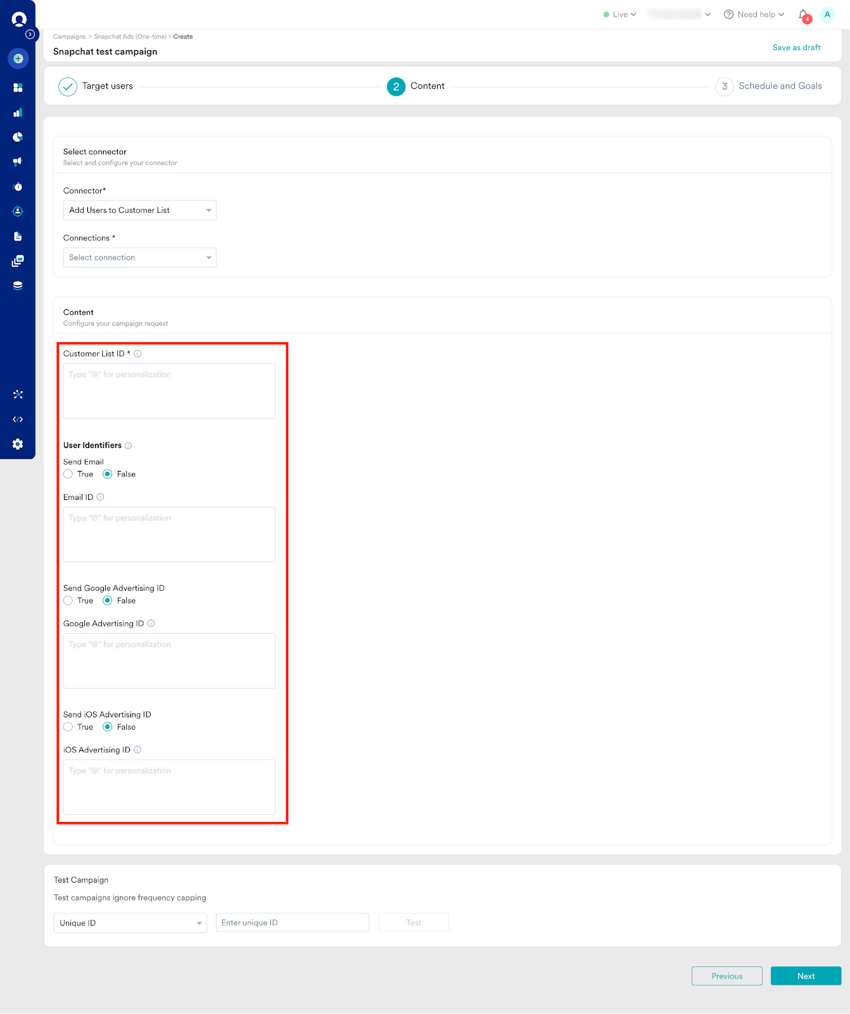Open the stacked windows icon in the sidebar

point(18,260)
